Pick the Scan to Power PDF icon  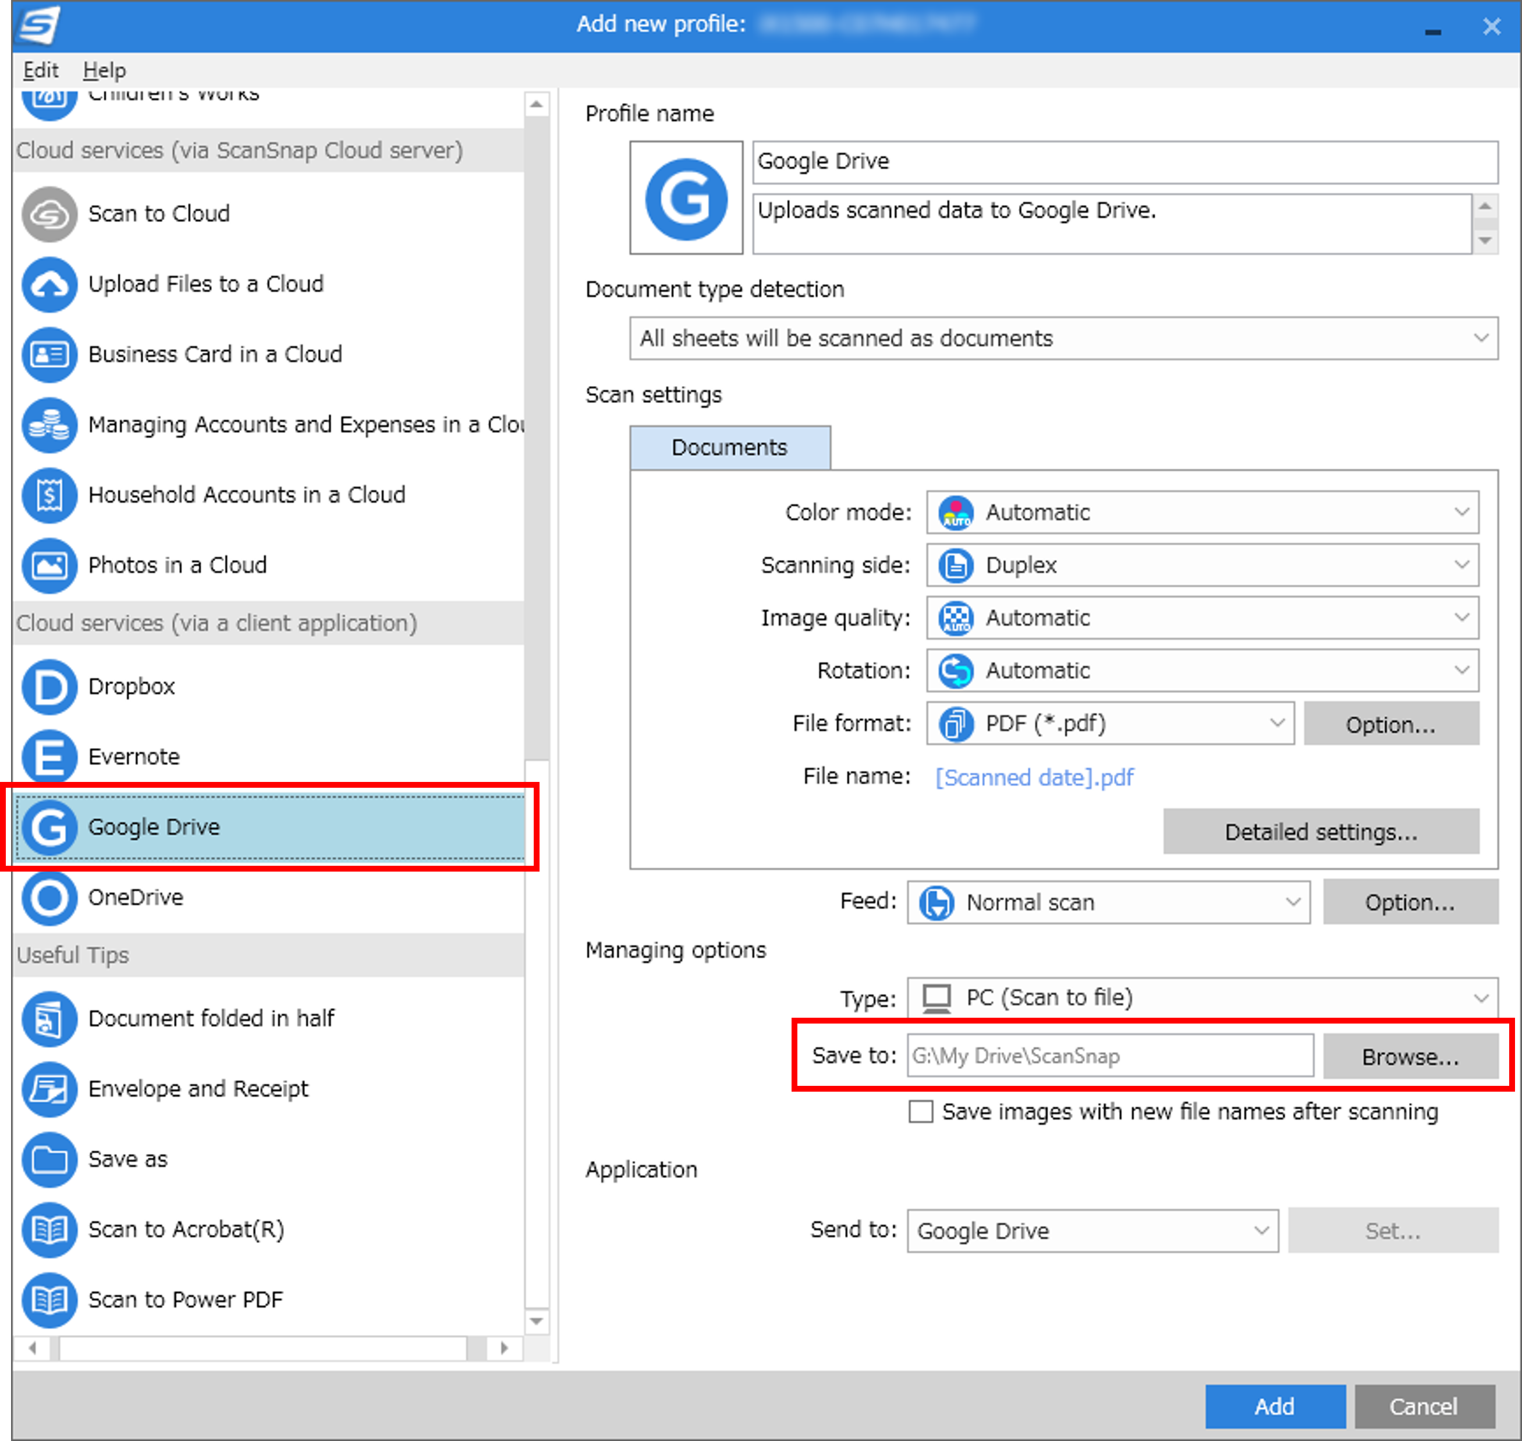coord(49,1301)
